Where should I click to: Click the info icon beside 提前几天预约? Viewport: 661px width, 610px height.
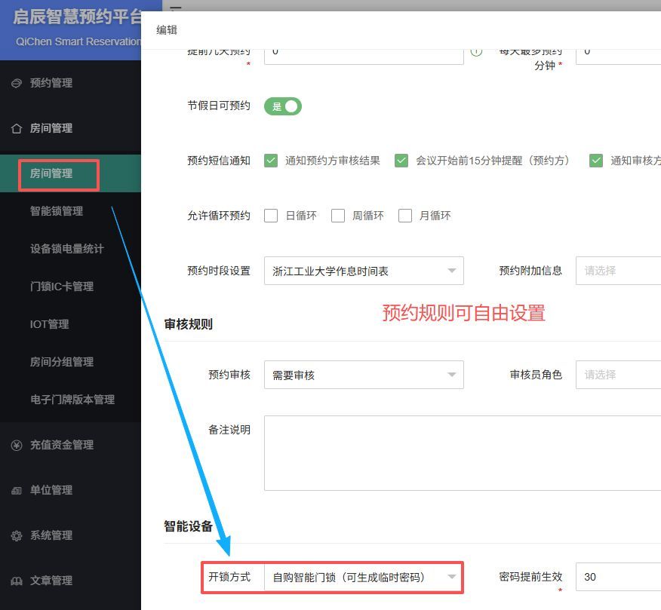tap(476, 51)
